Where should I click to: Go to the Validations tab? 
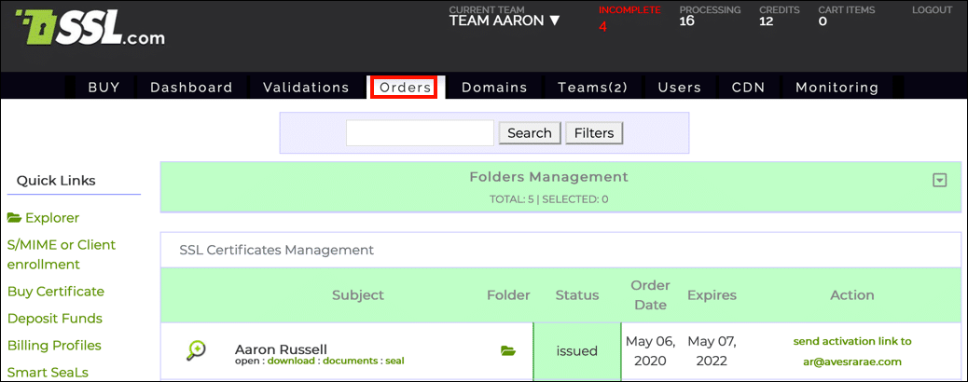[x=306, y=88]
